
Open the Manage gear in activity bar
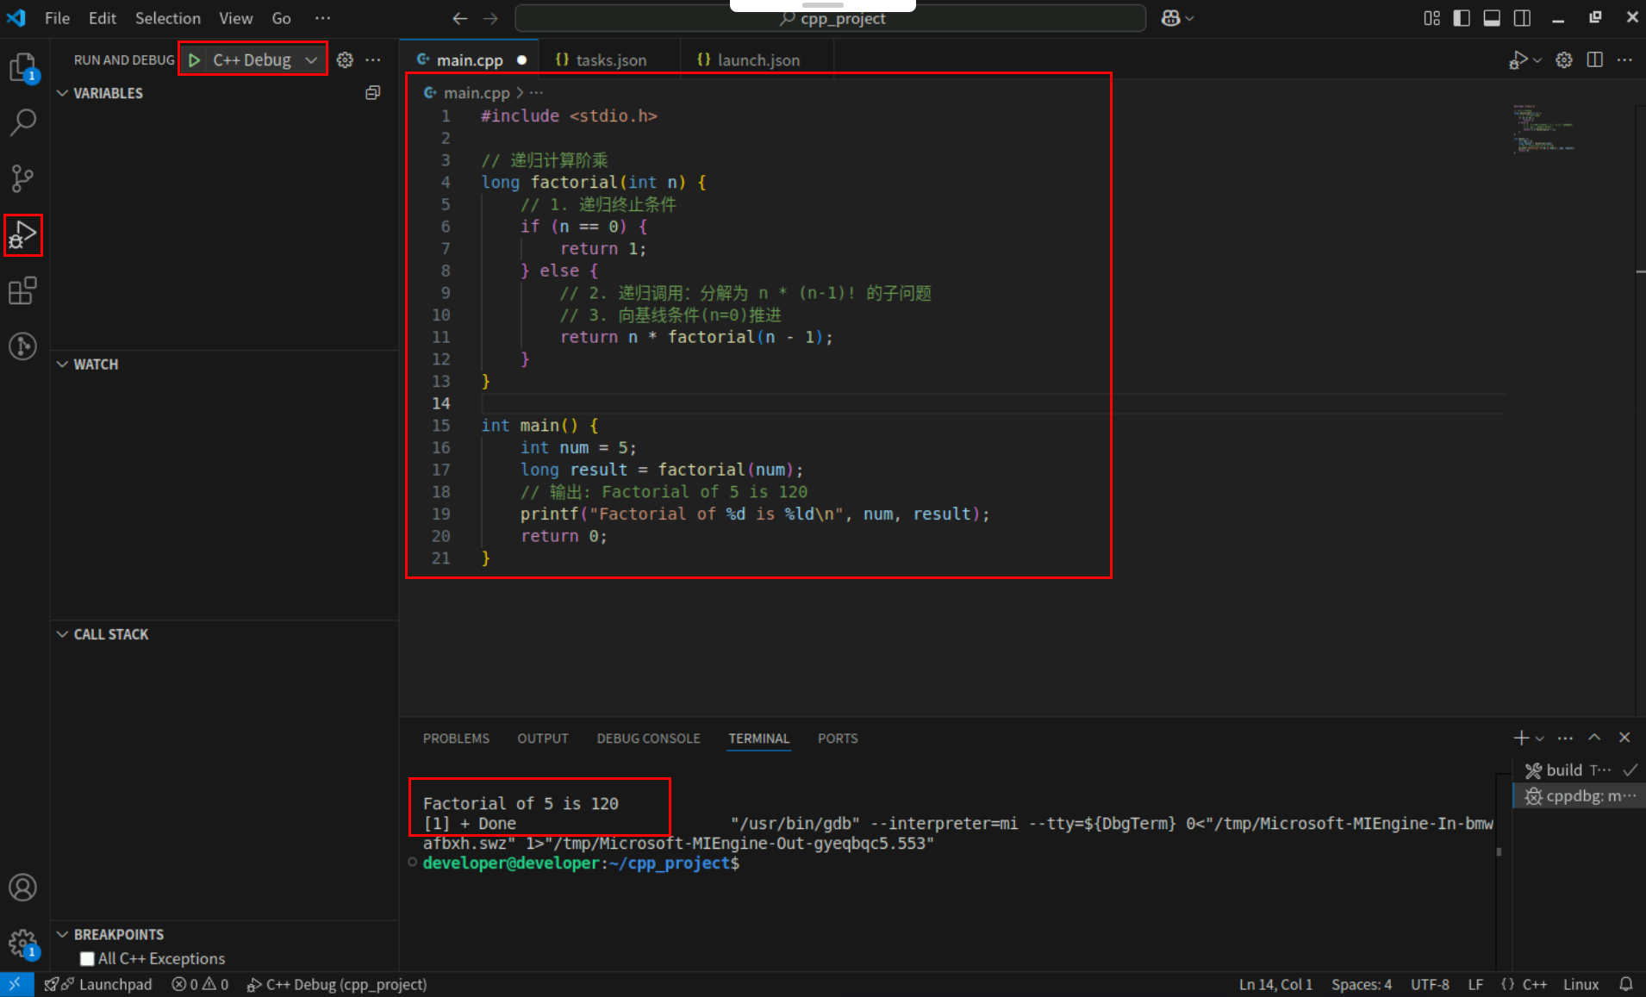coord(23,944)
